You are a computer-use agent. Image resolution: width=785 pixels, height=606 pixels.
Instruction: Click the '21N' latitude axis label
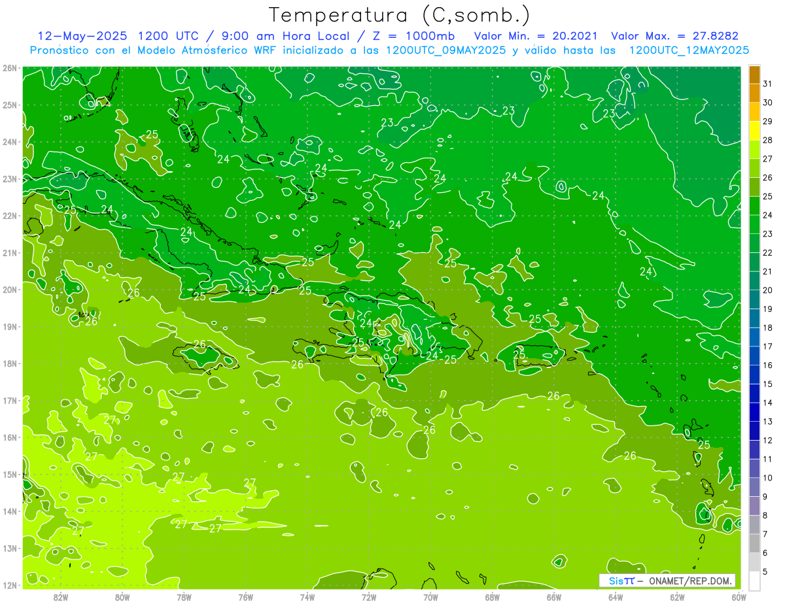click(x=10, y=253)
